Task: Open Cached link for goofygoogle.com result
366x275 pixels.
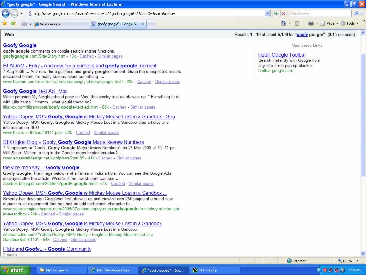Action: pyautogui.click(x=86, y=56)
